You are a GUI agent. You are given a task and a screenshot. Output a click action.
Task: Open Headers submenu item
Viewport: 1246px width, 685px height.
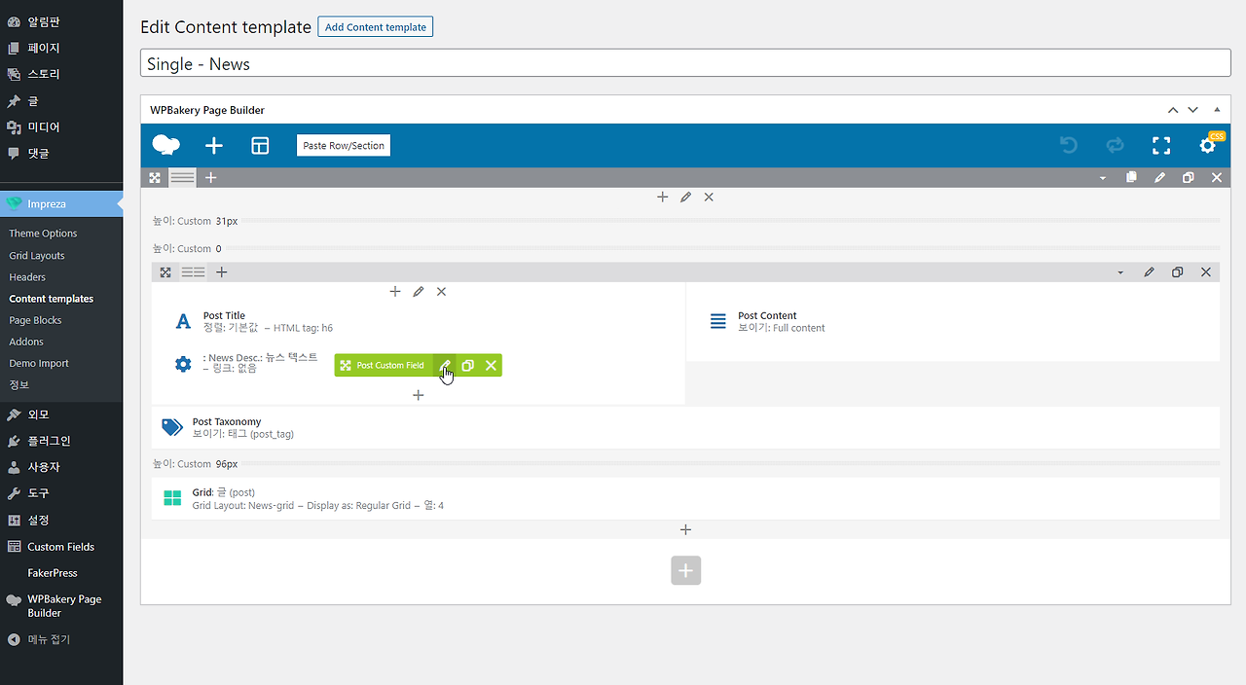tap(27, 277)
